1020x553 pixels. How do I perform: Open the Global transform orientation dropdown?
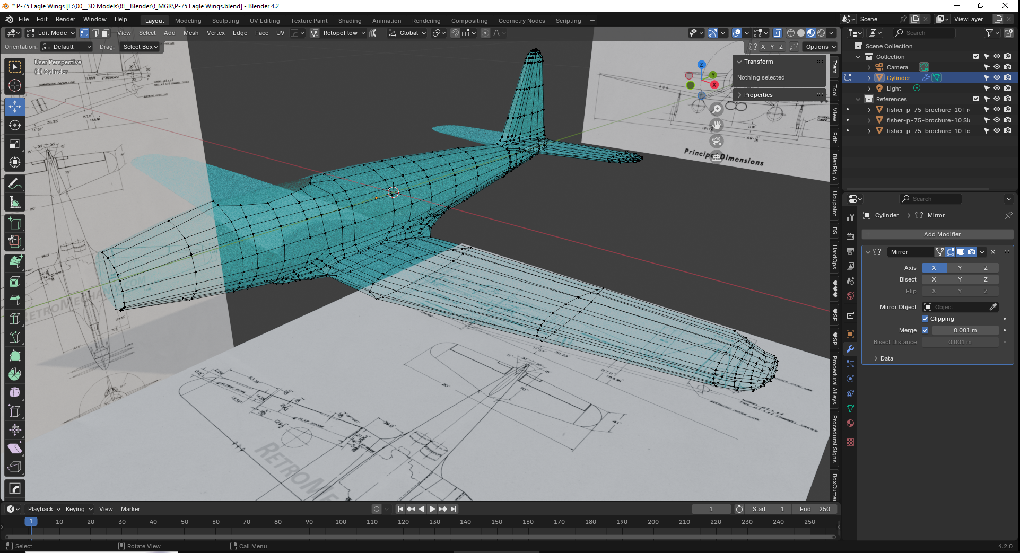click(x=407, y=33)
